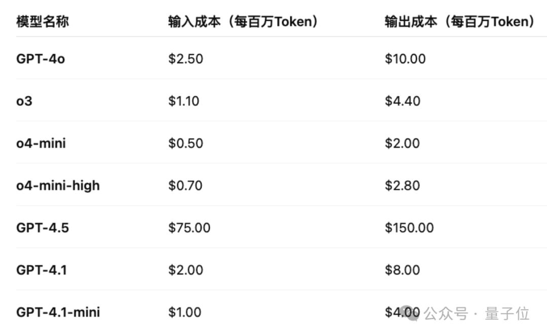547x335 pixels.
Task: Click the o4-mini model name
Action: click(41, 143)
